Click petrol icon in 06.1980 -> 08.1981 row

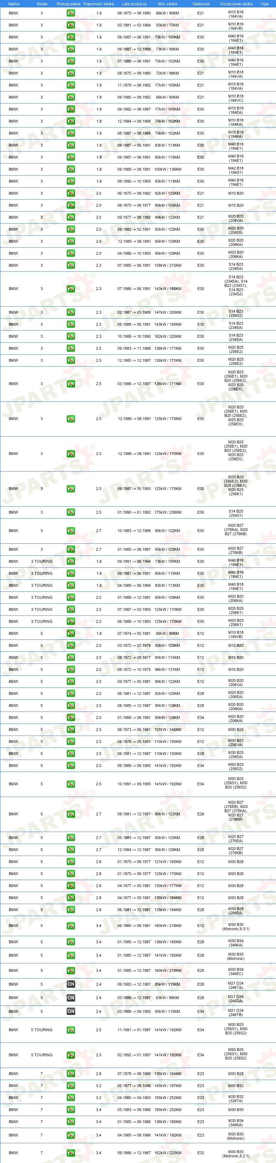71,926
